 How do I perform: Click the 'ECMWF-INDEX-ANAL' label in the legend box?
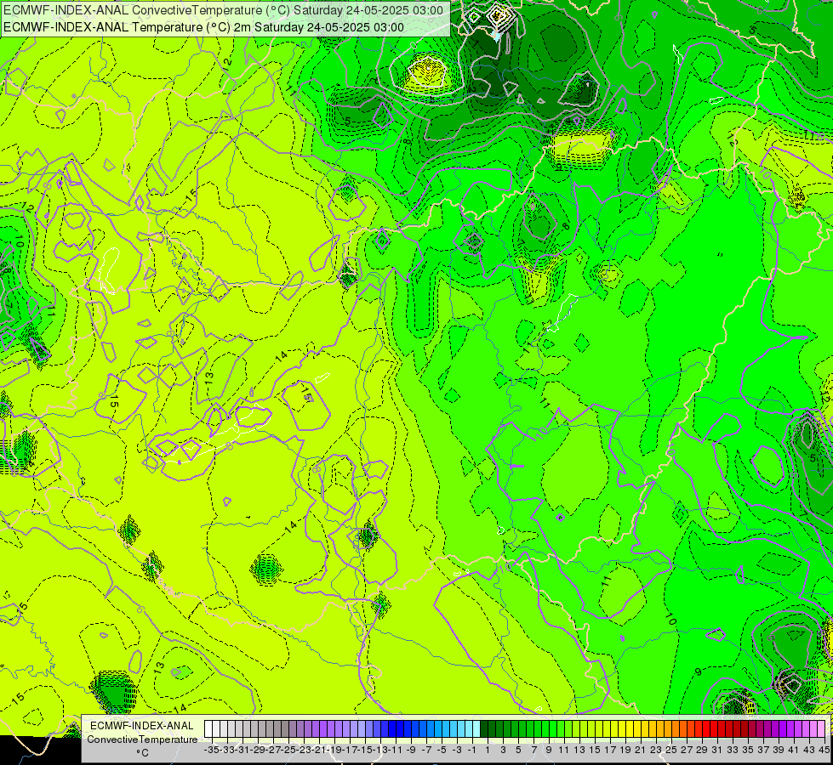142,726
